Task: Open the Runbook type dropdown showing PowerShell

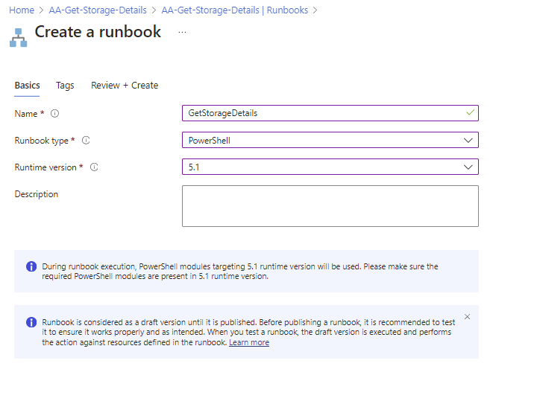Action: click(330, 140)
